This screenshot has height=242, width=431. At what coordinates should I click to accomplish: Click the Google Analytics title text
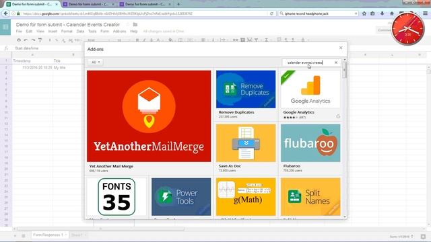pos(298,112)
